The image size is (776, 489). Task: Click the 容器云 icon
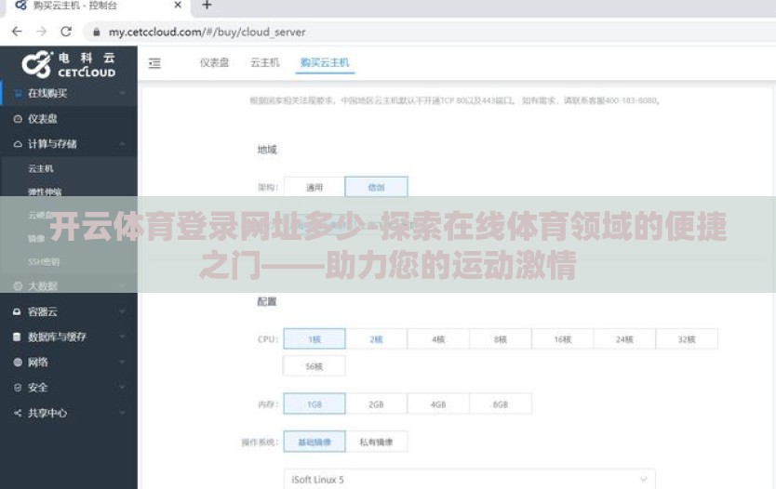pos(17,311)
